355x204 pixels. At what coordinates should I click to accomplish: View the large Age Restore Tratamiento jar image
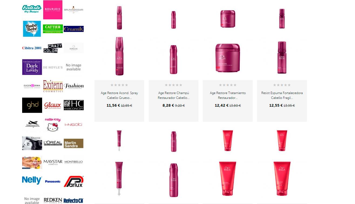pyautogui.click(x=228, y=58)
